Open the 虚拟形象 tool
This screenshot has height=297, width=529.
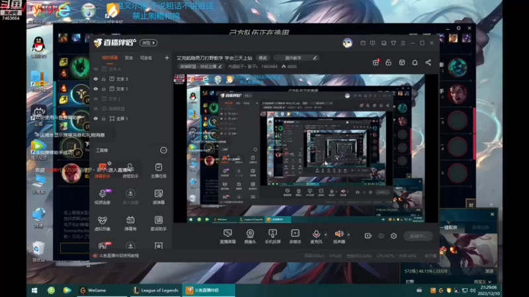coord(102,223)
